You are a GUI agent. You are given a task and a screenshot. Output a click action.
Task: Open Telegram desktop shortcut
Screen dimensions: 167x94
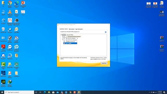(x=10, y=30)
